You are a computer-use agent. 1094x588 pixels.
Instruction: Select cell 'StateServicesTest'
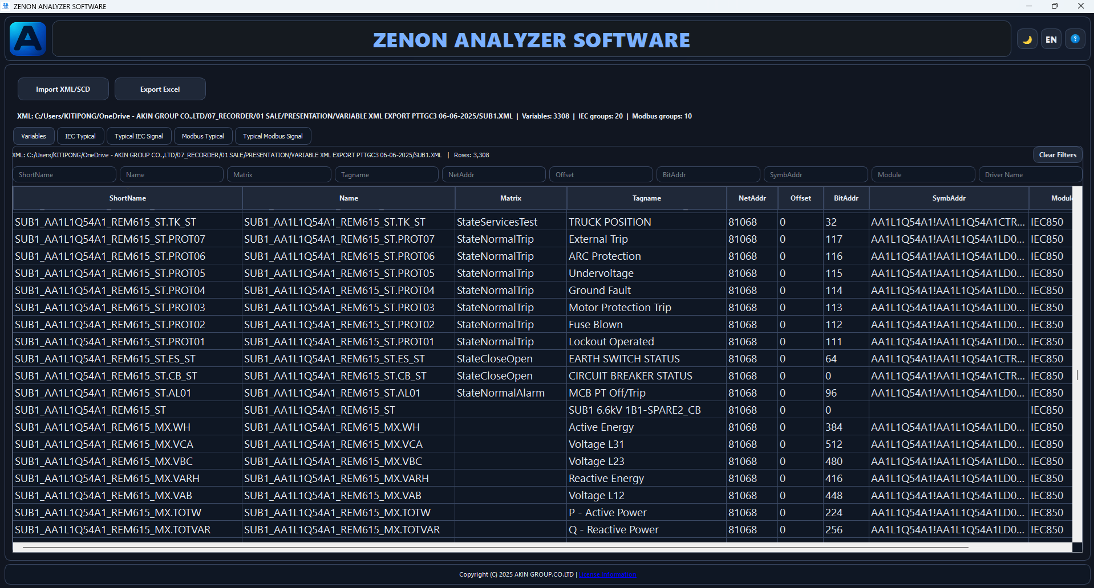pos(511,222)
